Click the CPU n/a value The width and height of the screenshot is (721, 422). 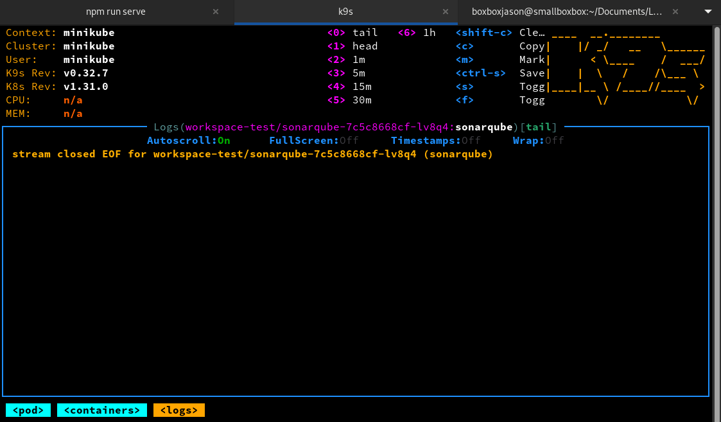pos(73,100)
